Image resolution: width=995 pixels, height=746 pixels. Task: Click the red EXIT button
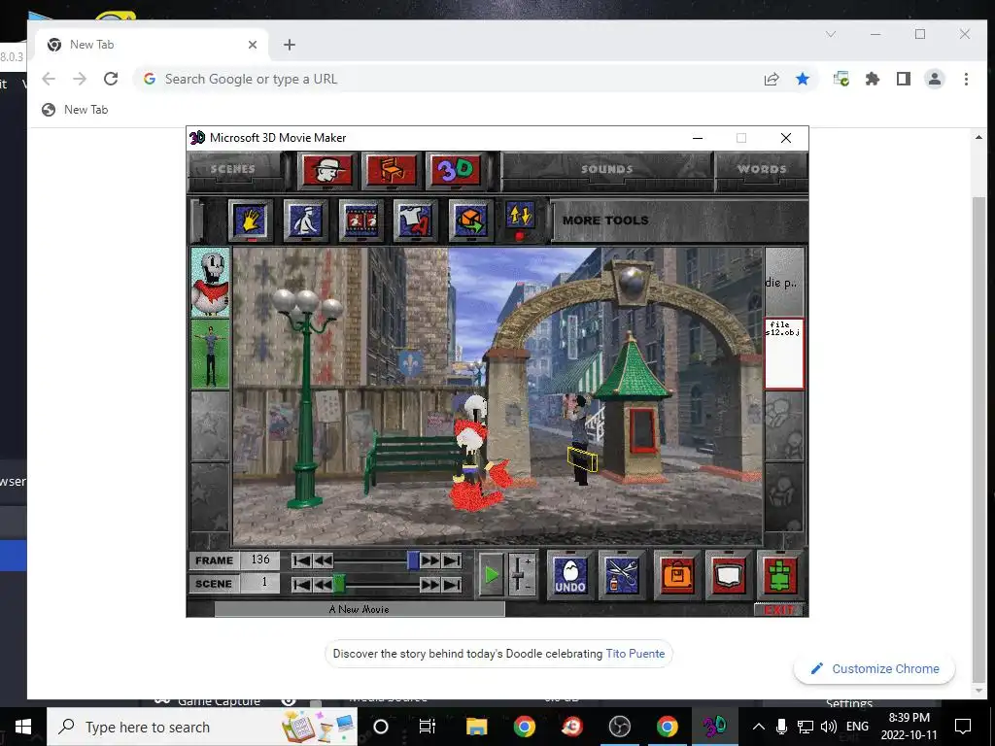point(778,610)
